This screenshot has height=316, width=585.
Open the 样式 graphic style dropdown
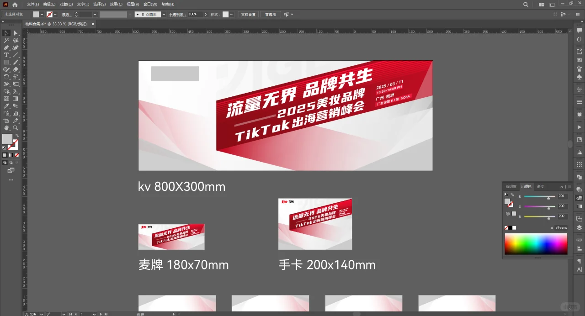point(232,14)
